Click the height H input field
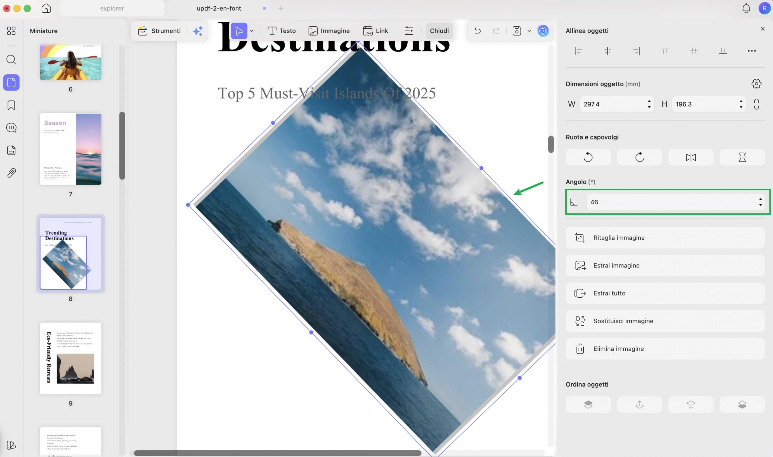773x457 pixels. [709, 104]
